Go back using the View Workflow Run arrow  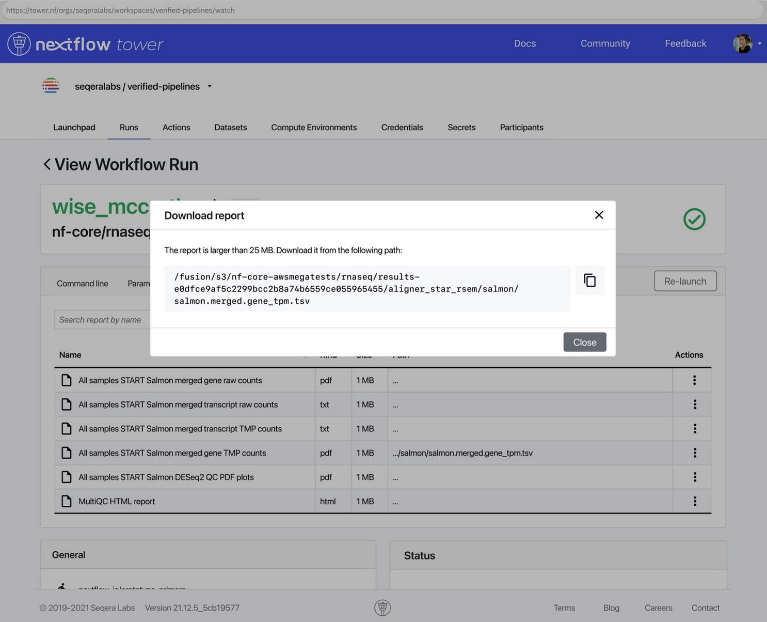[47, 164]
